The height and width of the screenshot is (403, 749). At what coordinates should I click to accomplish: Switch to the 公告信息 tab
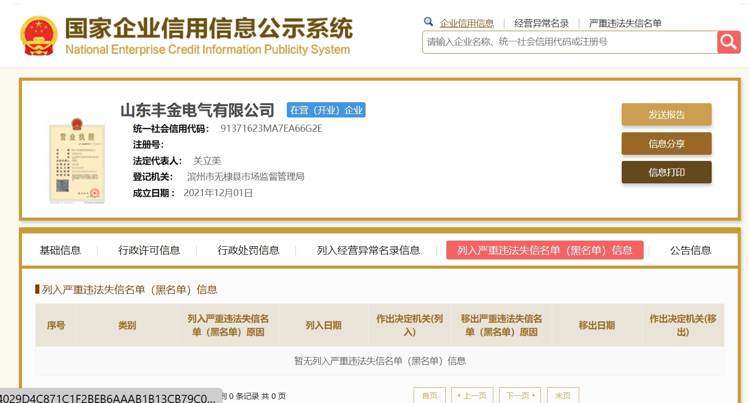[x=690, y=250]
